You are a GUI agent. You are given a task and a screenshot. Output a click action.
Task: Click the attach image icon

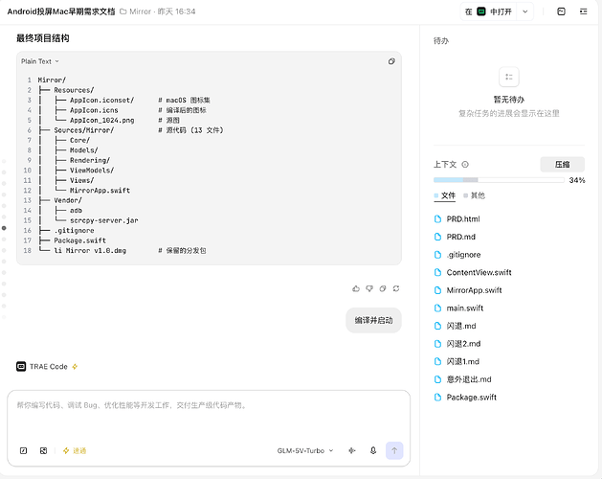click(43, 450)
